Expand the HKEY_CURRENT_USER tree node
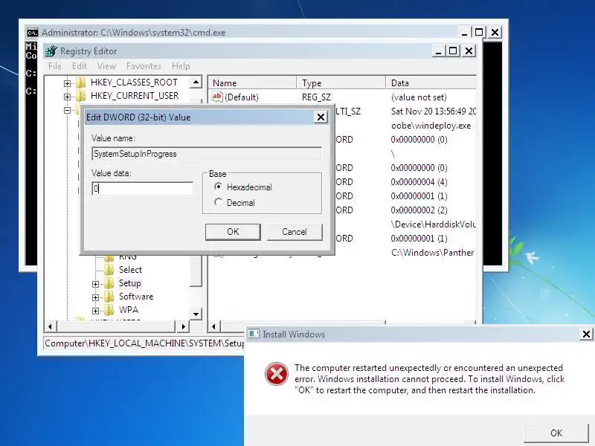Screen dimensions: 595x446 (67, 97)
